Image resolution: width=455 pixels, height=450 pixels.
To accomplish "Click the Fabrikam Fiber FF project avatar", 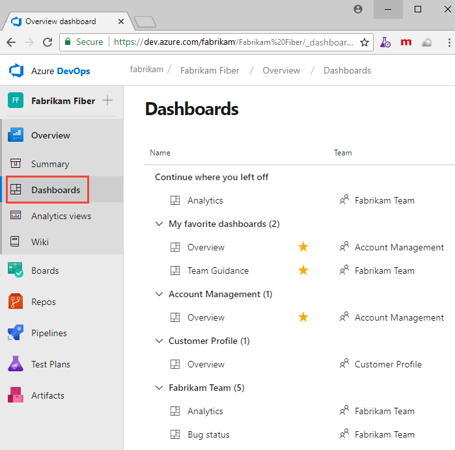I will pos(16,100).
